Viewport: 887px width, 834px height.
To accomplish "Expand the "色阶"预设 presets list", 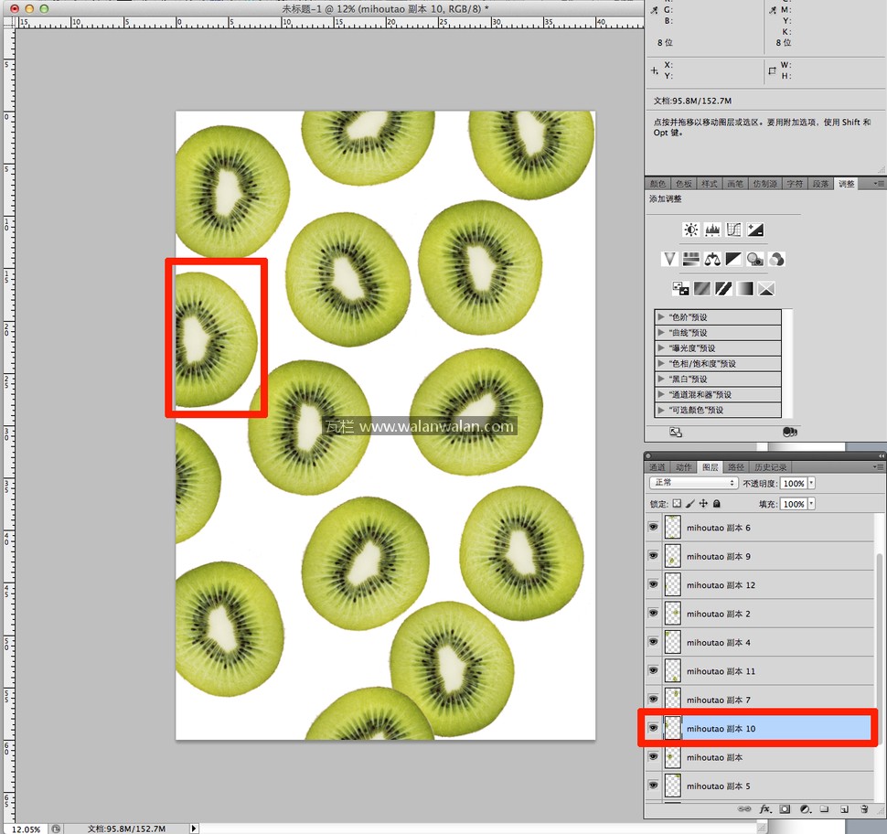I will pyautogui.click(x=661, y=317).
